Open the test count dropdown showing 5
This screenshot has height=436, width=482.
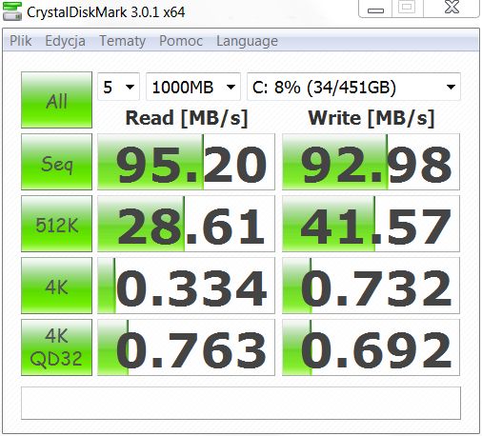point(118,87)
